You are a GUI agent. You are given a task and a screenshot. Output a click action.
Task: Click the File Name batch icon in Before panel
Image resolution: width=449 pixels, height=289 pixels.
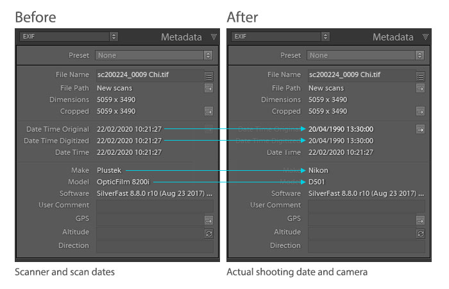[x=208, y=76]
